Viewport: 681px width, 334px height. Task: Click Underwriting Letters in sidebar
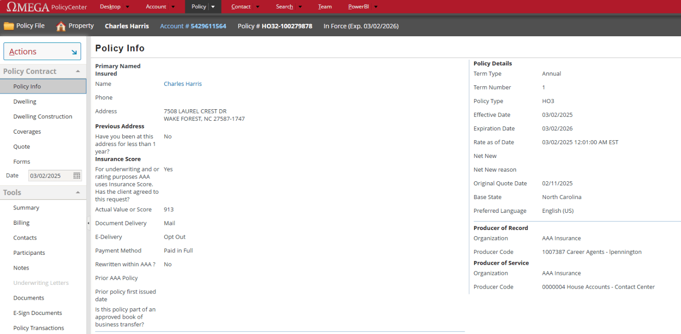(x=41, y=283)
